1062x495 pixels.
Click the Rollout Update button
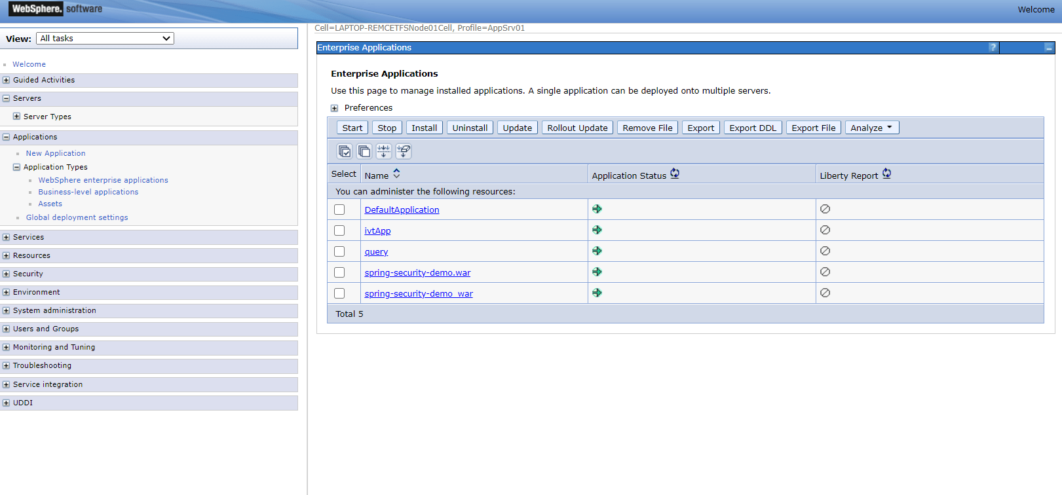578,128
